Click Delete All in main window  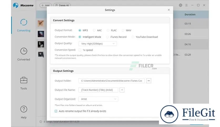click(x=62, y=5)
